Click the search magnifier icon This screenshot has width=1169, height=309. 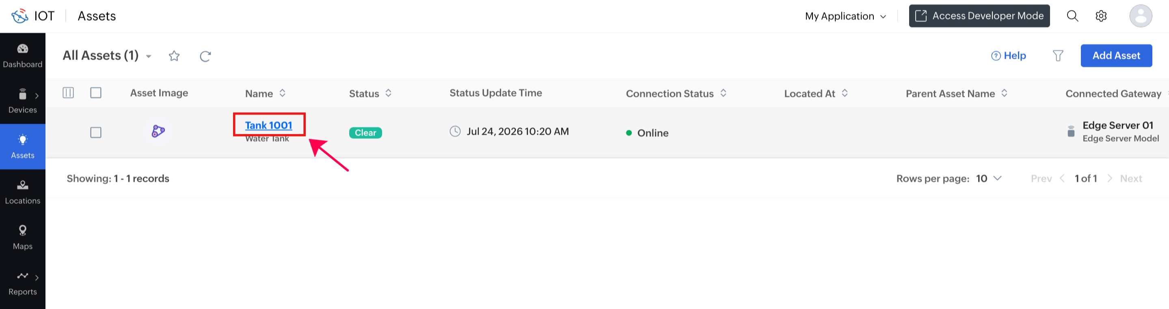tap(1072, 16)
